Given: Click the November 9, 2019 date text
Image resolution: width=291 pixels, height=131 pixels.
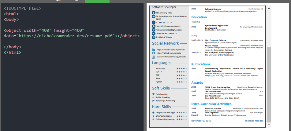Looking at the screenshot, I should (x=201, y=121).
